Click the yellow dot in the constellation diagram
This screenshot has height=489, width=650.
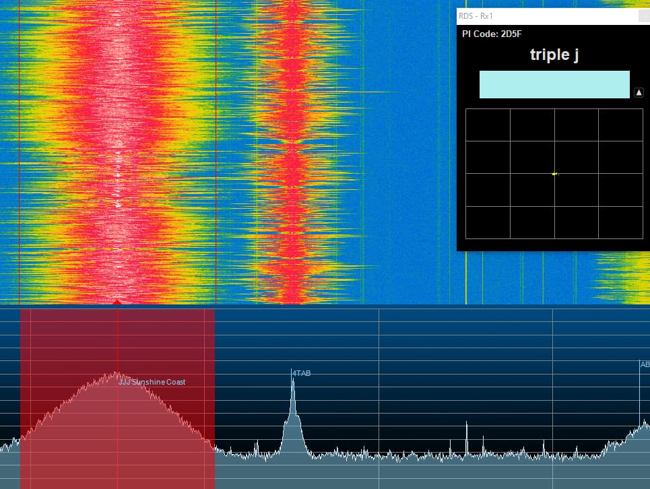554,174
